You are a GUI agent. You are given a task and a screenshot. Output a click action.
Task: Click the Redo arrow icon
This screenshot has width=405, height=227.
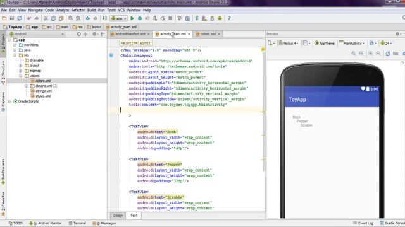pos(37,18)
